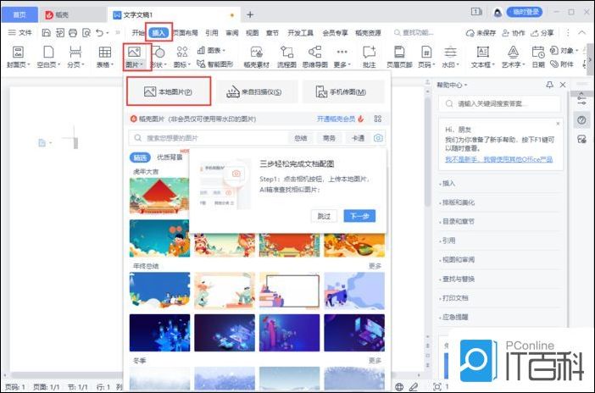The image size is (595, 393).
Task: Click the globe icon in the status bar
Action: pos(399,386)
